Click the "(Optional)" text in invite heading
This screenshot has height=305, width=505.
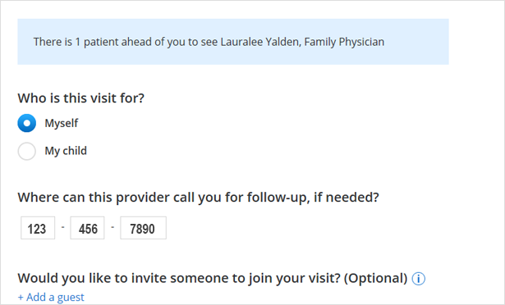(375, 278)
